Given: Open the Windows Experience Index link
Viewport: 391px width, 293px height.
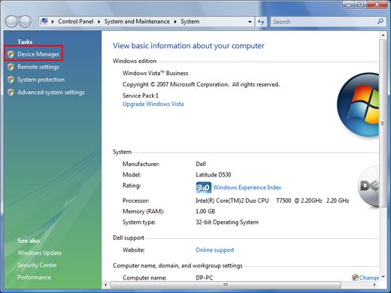Looking at the screenshot, I should point(247,187).
